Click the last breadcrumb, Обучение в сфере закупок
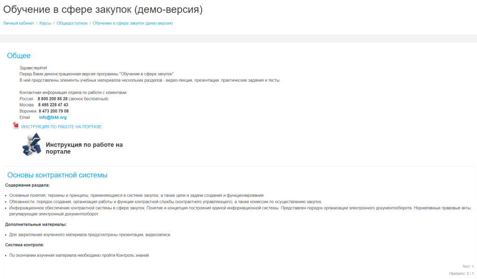Screen dimensions: 477x279 click(x=133, y=23)
